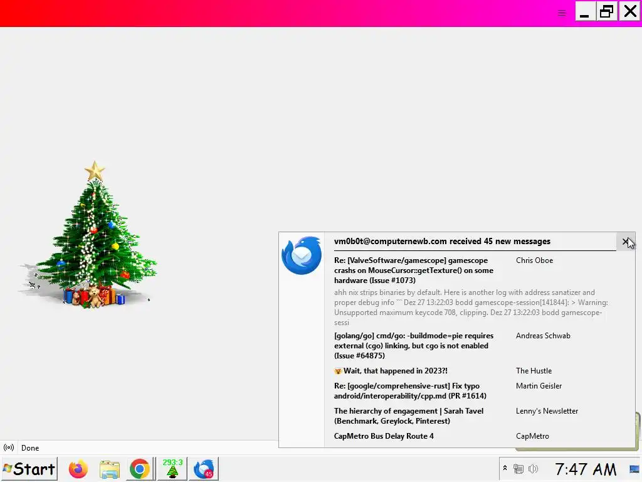Image resolution: width=642 pixels, height=482 pixels.
Task: Click the 7:47 AM clock
Action: 586,469
